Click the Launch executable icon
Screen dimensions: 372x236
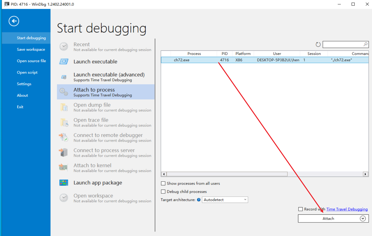64,62
